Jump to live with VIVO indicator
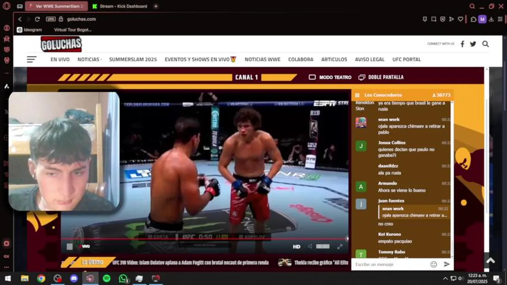The height and width of the screenshot is (285, 507). pyautogui.click(x=84, y=247)
